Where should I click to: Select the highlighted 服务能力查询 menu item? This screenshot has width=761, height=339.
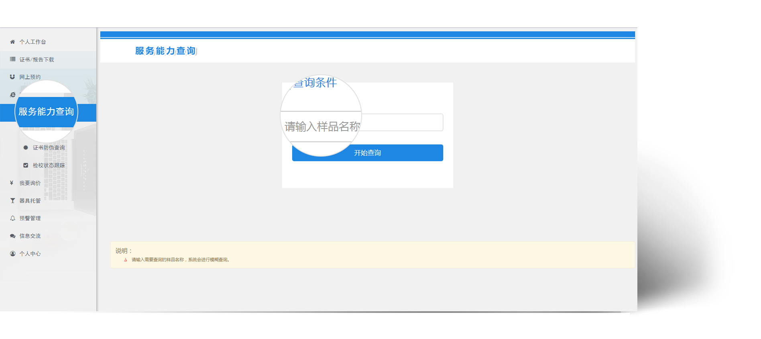point(46,112)
